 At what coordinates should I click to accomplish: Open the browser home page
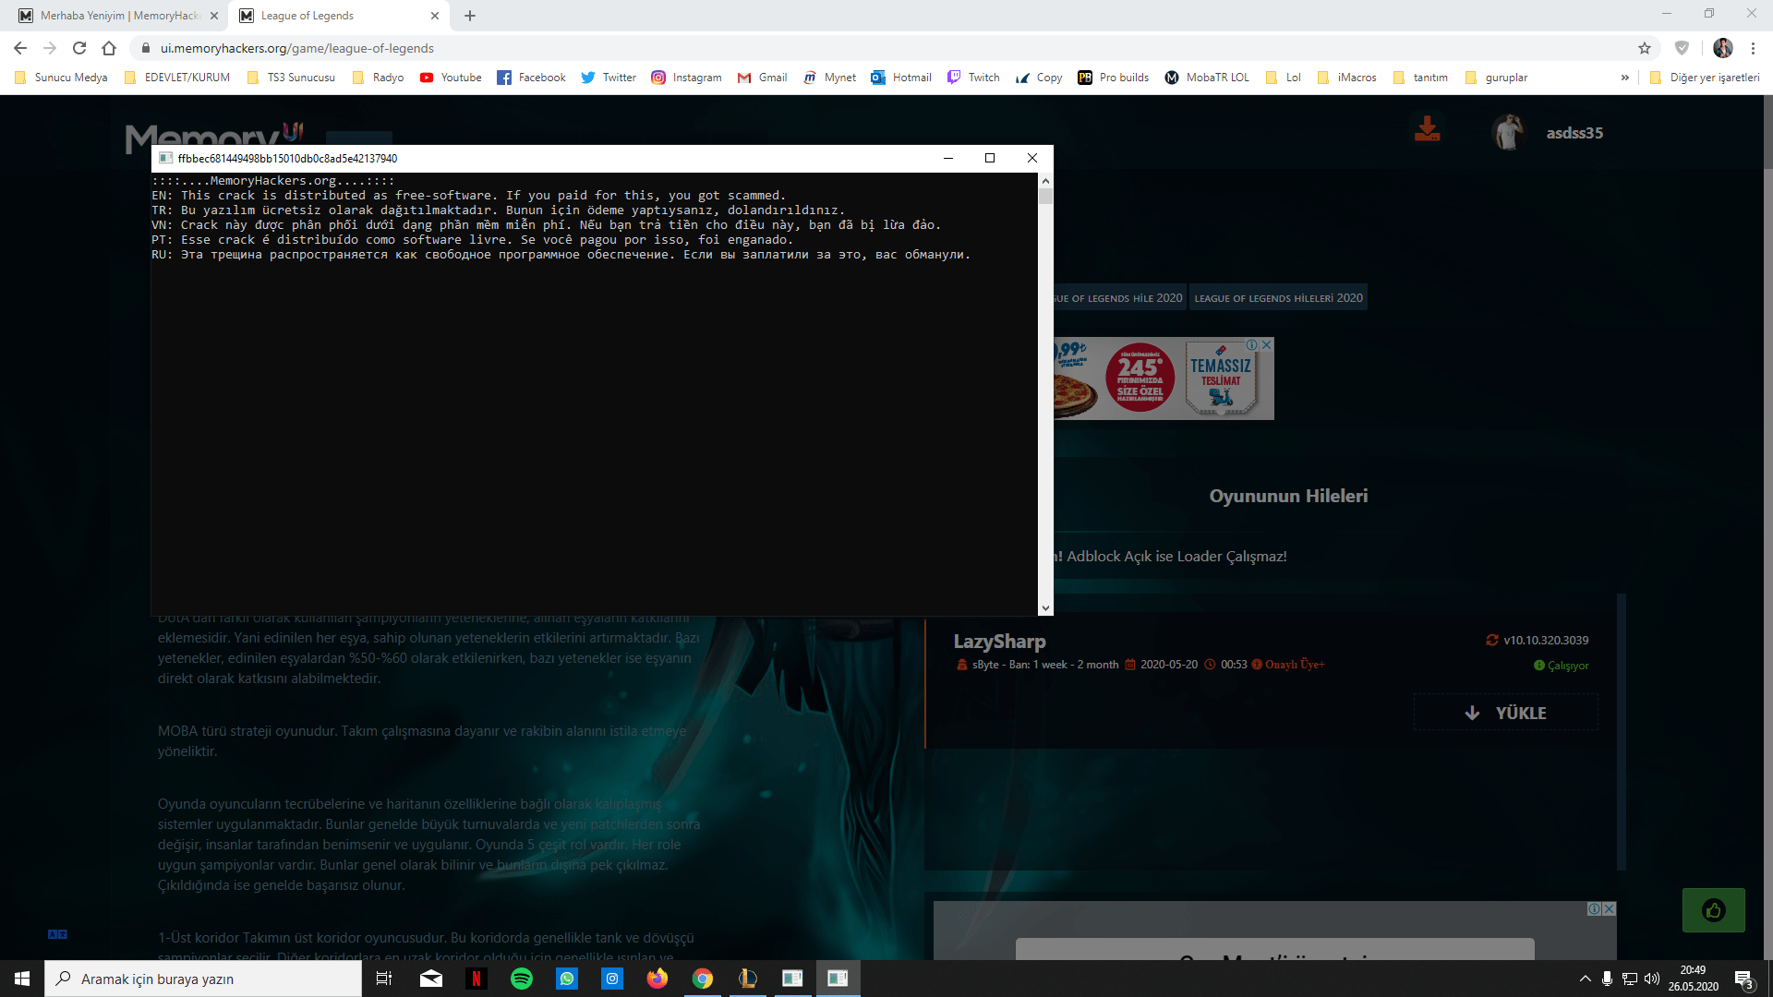109,48
